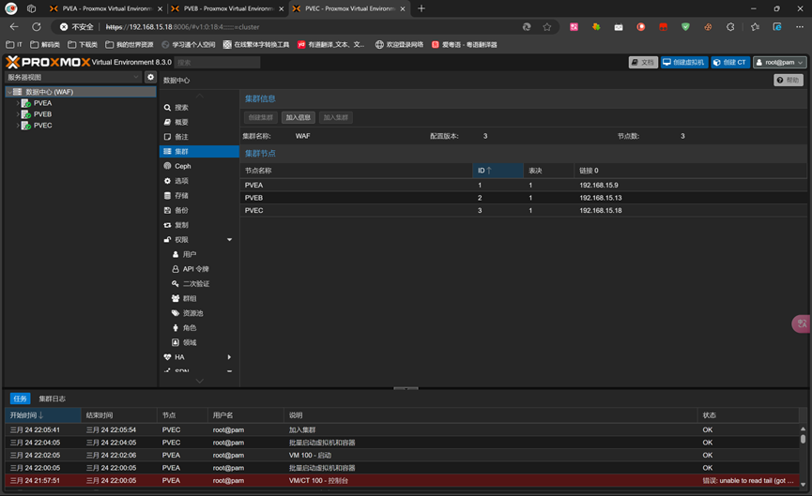Click the 创建 CT button
Image resolution: width=812 pixels, height=496 pixels.
pyautogui.click(x=730, y=63)
